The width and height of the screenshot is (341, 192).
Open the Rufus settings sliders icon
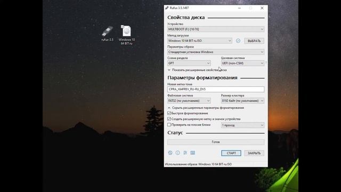pos(185,153)
